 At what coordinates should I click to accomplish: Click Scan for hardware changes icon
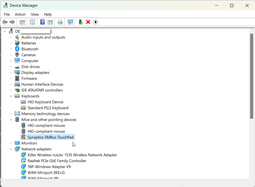tap(70, 22)
